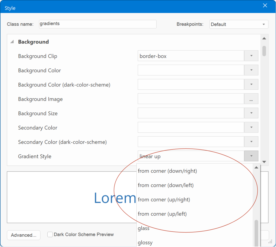Select 'from corner (down/right)' gradient option

click(x=167, y=171)
